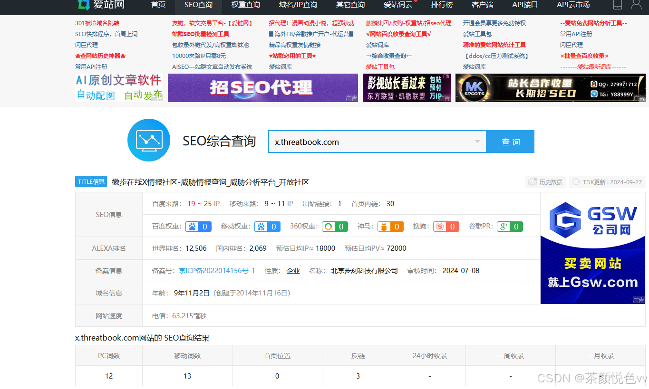This screenshot has width=649, height=389.
Task: Open the user account icon
Action: point(636,5)
